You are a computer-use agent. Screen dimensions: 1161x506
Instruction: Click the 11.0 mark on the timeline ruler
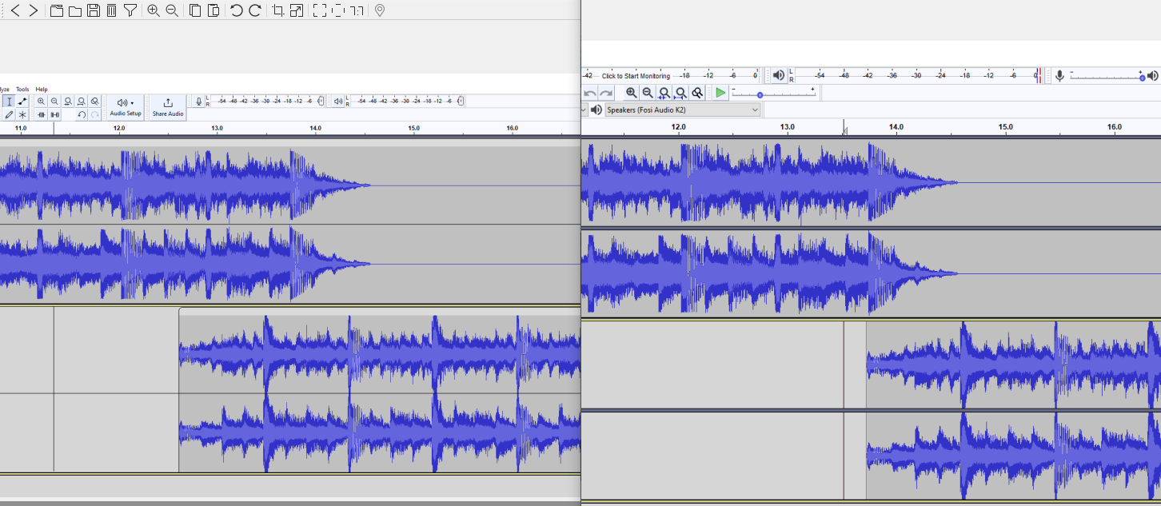coord(21,128)
